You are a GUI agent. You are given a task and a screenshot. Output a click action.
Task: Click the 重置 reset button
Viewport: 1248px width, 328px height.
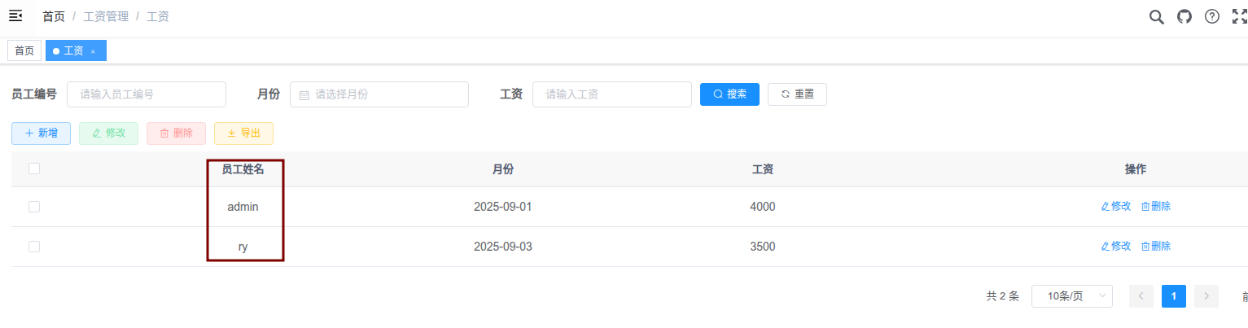[x=797, y=94]
